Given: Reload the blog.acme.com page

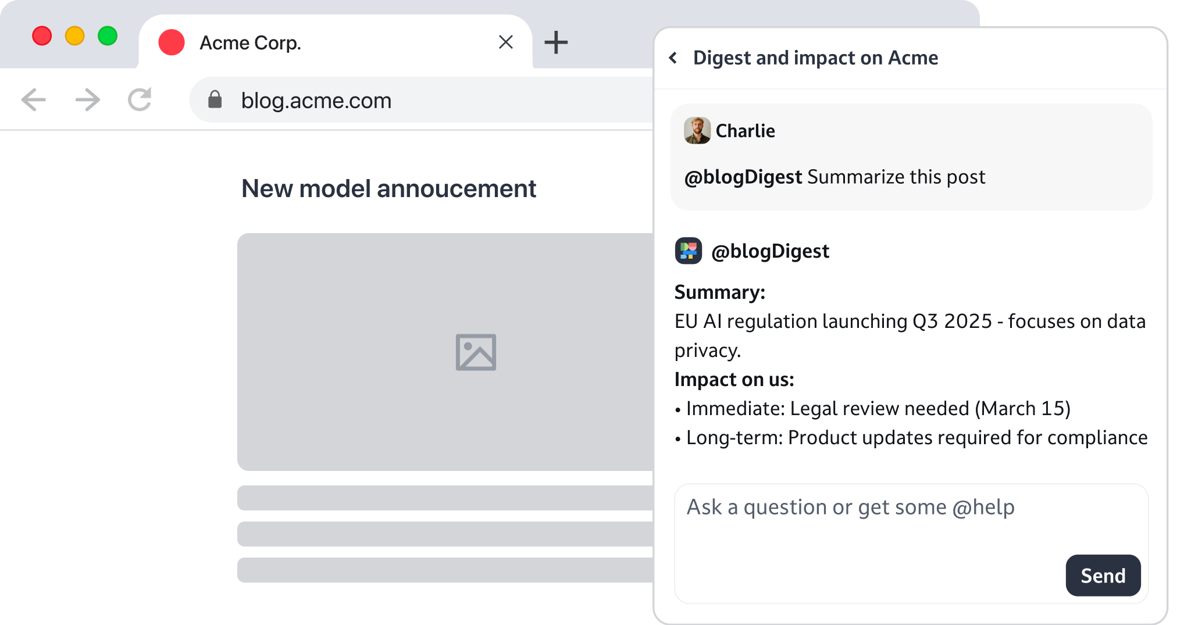Looking at the screenshot, I should pyautogui.click(x=138, y=99).
